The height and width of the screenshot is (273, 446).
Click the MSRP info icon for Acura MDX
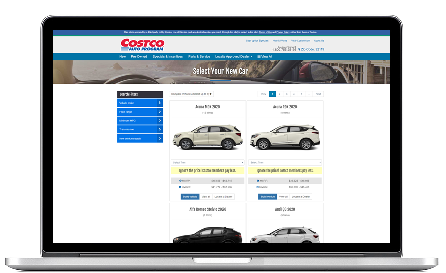tap(180, 181)
